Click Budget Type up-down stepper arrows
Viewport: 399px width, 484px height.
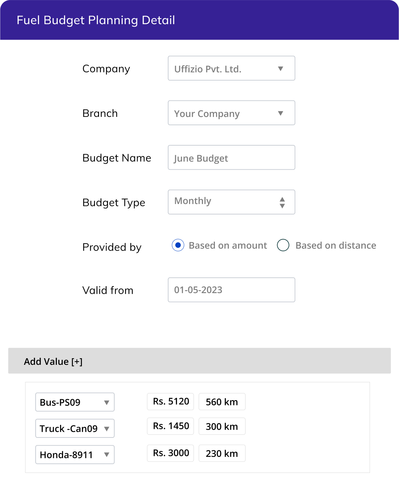coord(282,202)
